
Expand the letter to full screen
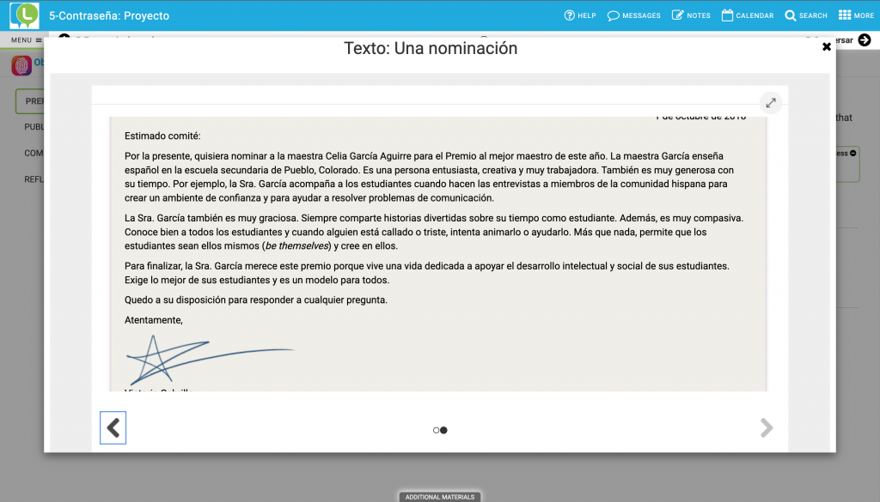771,102
